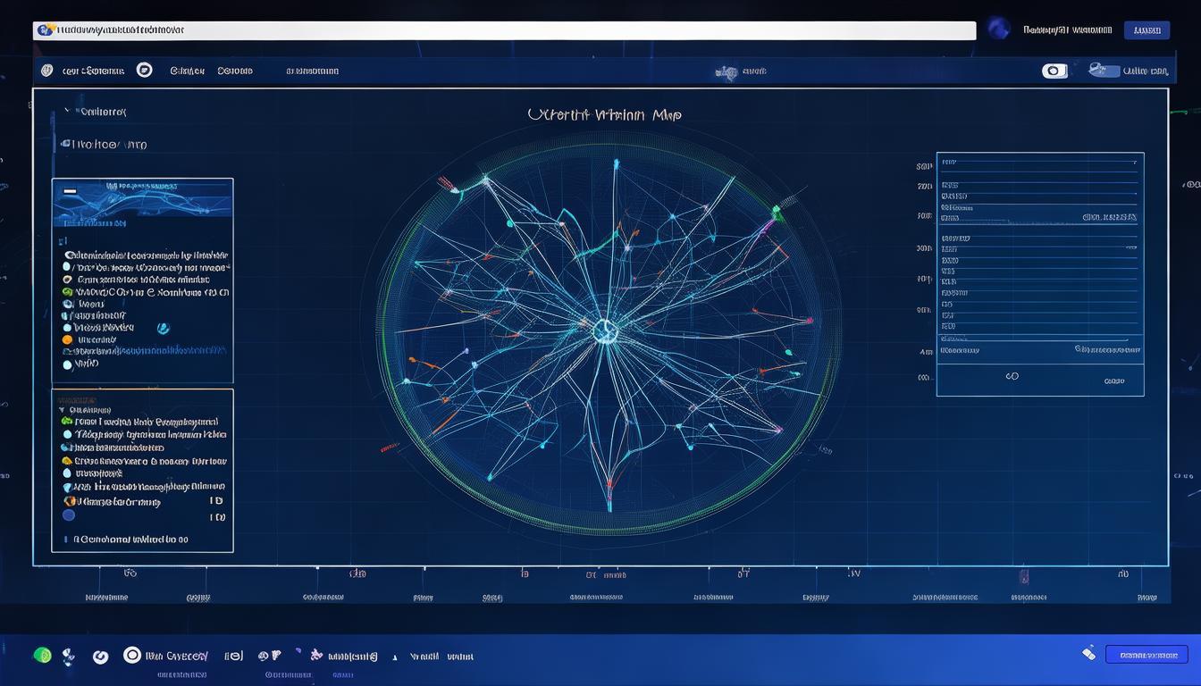
Task: Toggle the white switch in top-right toolbar
Action: point(1054,71)
